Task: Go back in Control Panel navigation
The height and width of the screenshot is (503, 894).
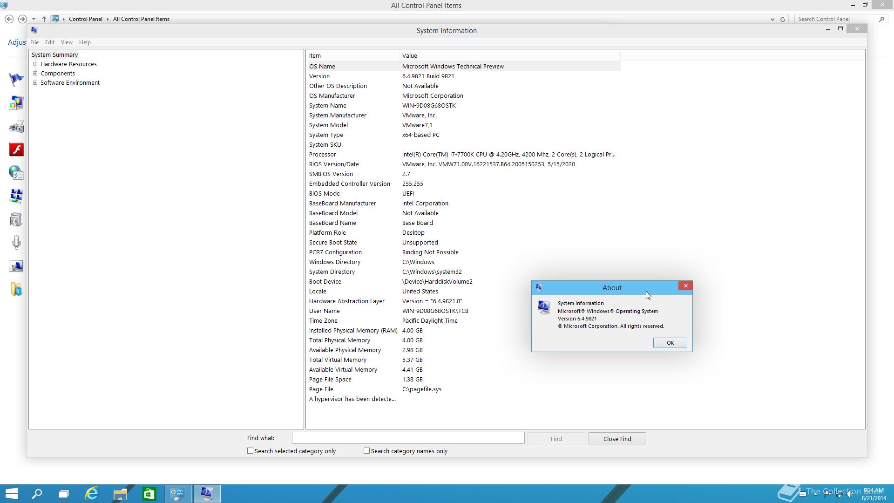Action: pos(9,19)
